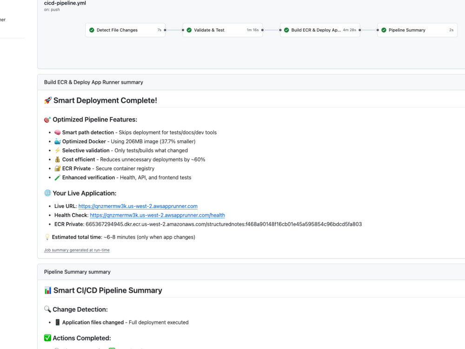The image size is (465, 349).
Task: Click the test tube emoji for Enhanced verification
Action: pyautogui.click(x=58, y=177)
